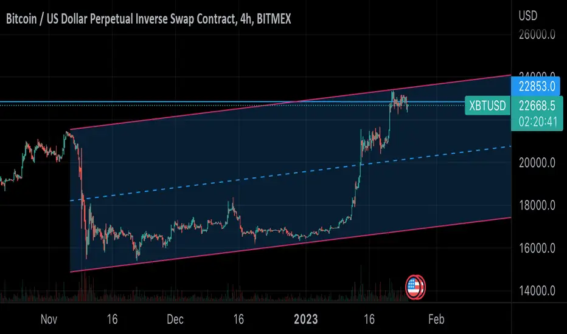Click the XBTUSD symbol label
This screenshot has height=334, width=567.
487,106
